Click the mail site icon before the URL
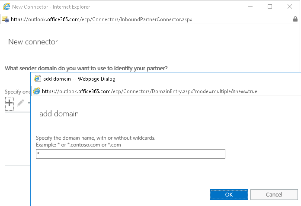Viewport: 301px width, 206px height. point(5,19)
